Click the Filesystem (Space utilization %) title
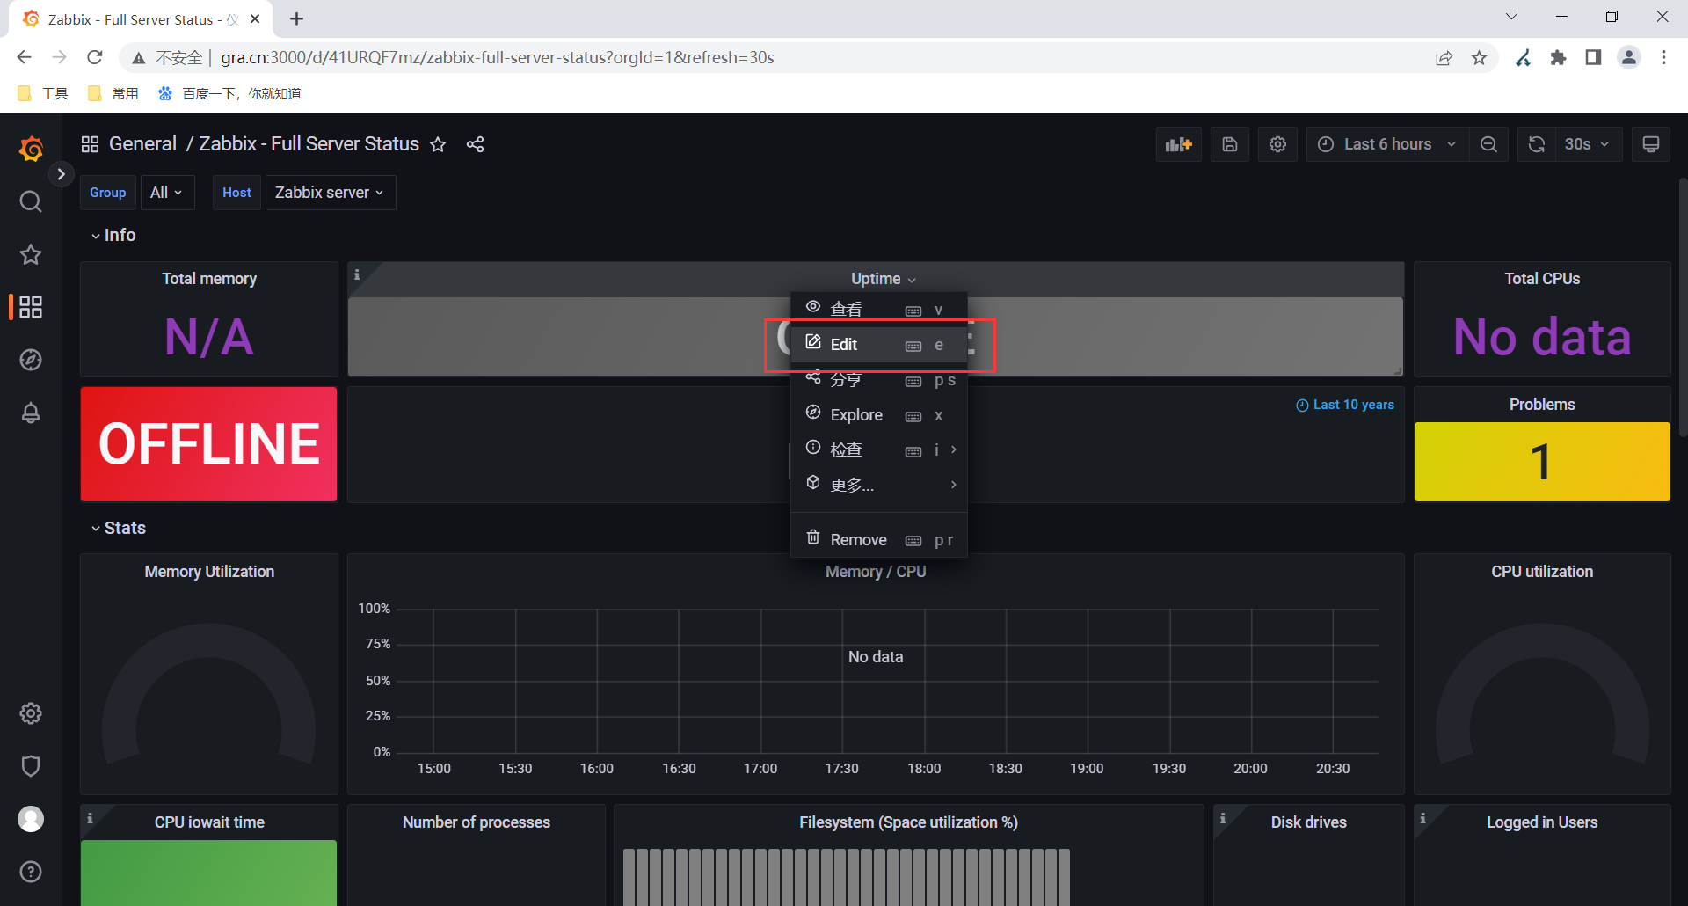 (x=908, y=822)
